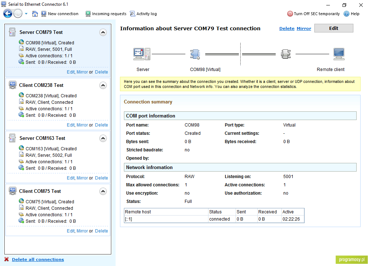The height and width of the screenshot is (266, 370).
Task: Click Mirror link under Client COM238 Test
Action: point(82,125)
